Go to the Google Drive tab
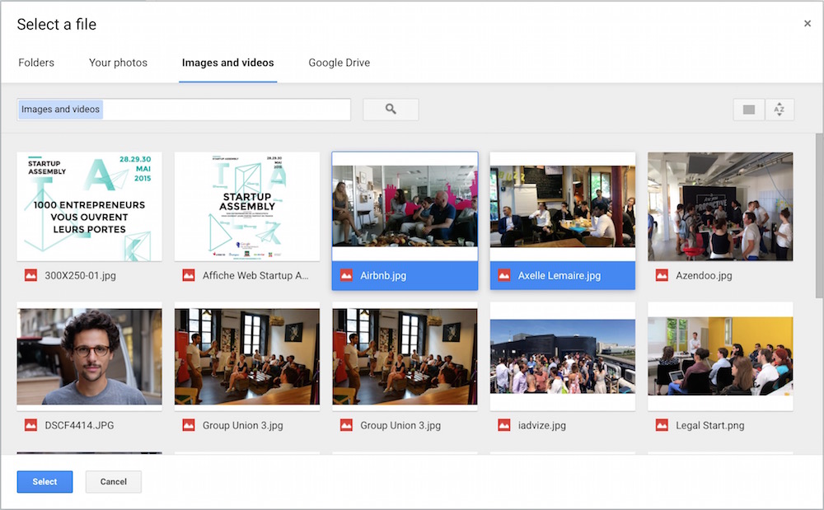The height and width of the screenshot is (510, 824). (339, 63)
